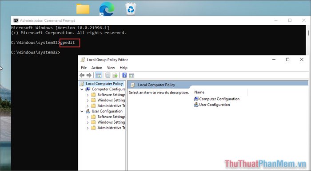311x171 pixels.
Task: Toggle Show/Hide Action Pane toolbar icon
Action: click(132, 75)
